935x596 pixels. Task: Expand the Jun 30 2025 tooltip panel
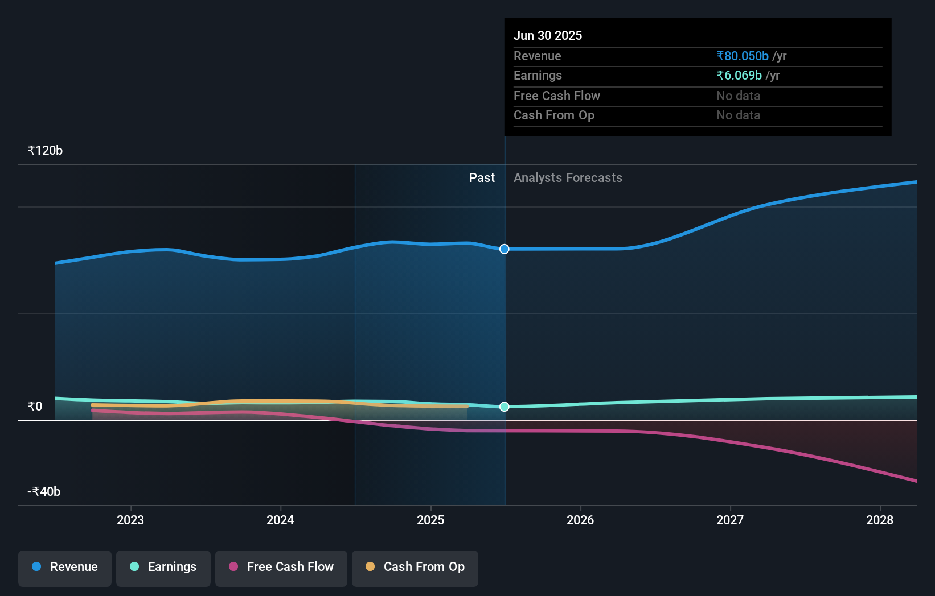[698, 77]
